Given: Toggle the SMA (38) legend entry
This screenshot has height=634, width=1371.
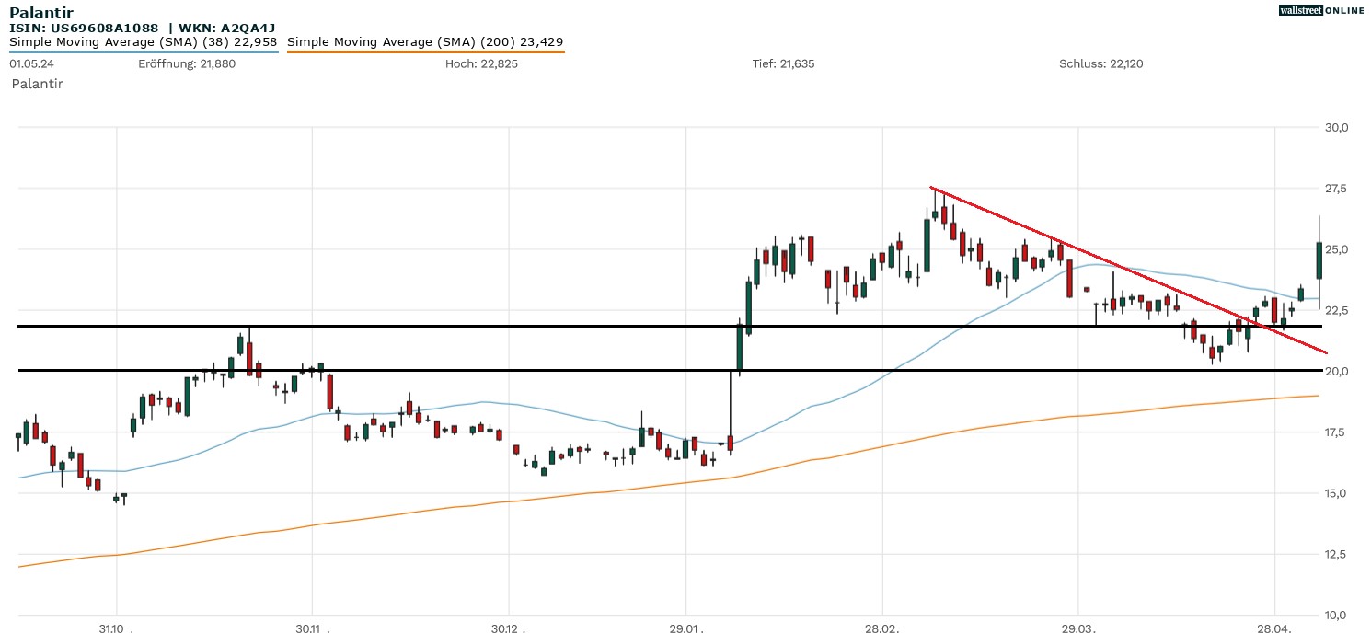Looking at the screenshot, I should 144,41.
